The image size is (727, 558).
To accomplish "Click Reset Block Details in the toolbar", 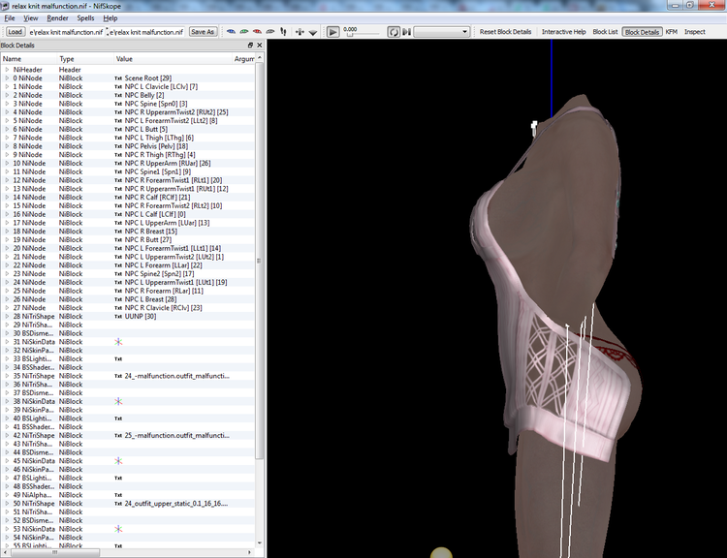I will coord(505,32).
